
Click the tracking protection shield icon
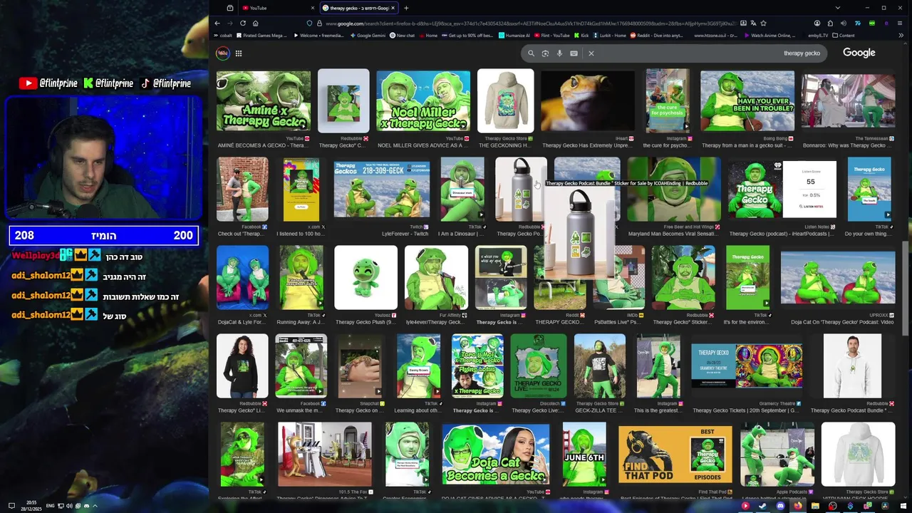309,23
